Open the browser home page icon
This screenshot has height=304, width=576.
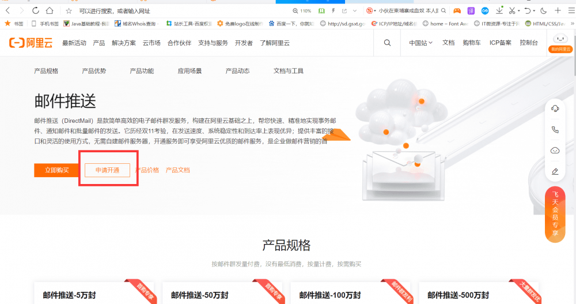click(50, 11)
